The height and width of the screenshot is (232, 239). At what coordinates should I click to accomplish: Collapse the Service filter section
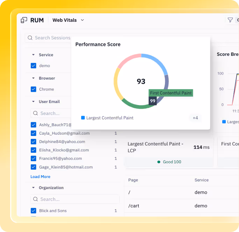point(34,55)
